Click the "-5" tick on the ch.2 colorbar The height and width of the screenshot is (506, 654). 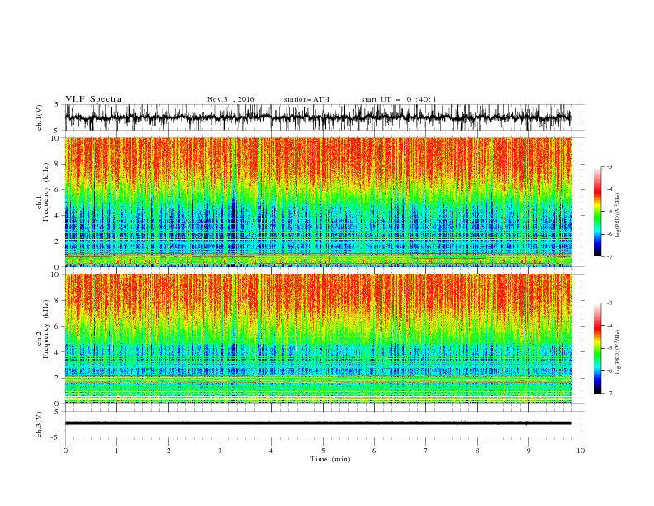pos(609,348)
